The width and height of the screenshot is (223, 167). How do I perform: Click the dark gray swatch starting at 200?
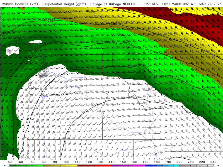[x=182, y=166]
